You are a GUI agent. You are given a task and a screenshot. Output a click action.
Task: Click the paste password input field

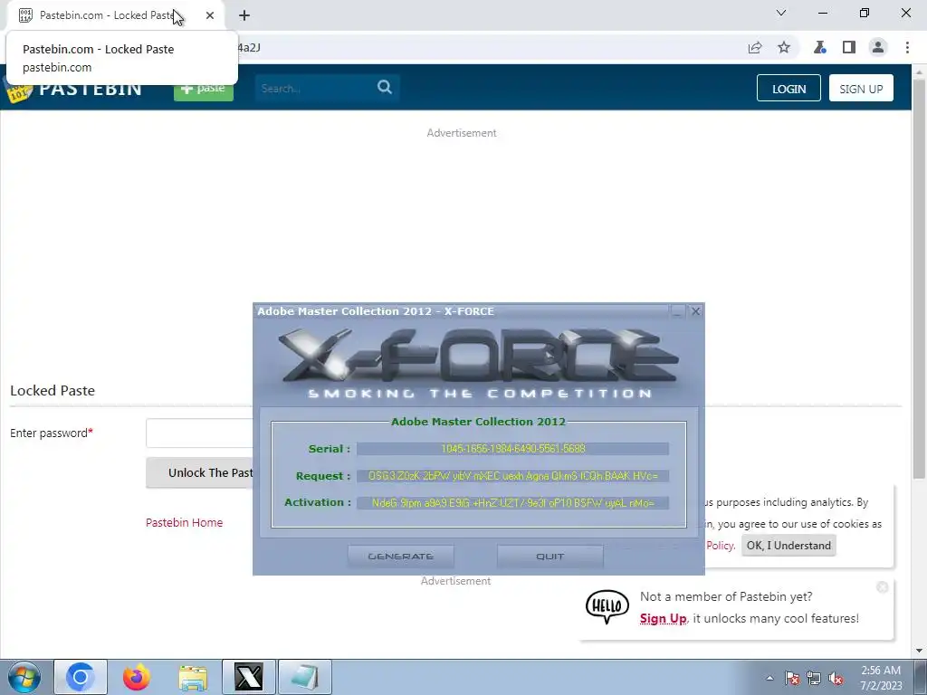coord(200,433)
